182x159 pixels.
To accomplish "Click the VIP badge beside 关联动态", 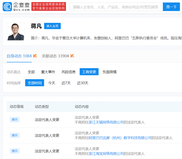I will coord(72,56).
